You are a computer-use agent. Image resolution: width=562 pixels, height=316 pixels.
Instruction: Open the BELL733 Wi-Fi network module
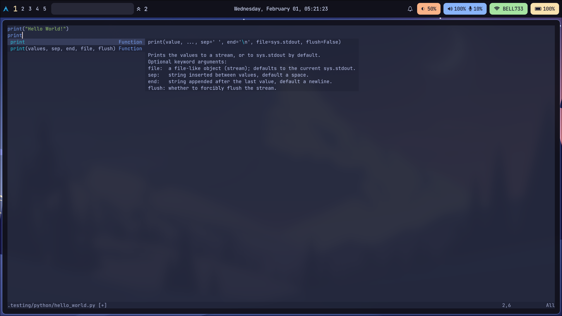(x=509, y=9)
